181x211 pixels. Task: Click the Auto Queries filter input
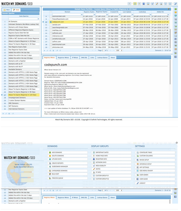(x=23, y=19)
